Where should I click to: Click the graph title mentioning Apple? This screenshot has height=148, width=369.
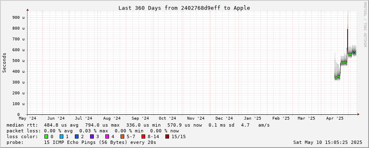(184, 8)
